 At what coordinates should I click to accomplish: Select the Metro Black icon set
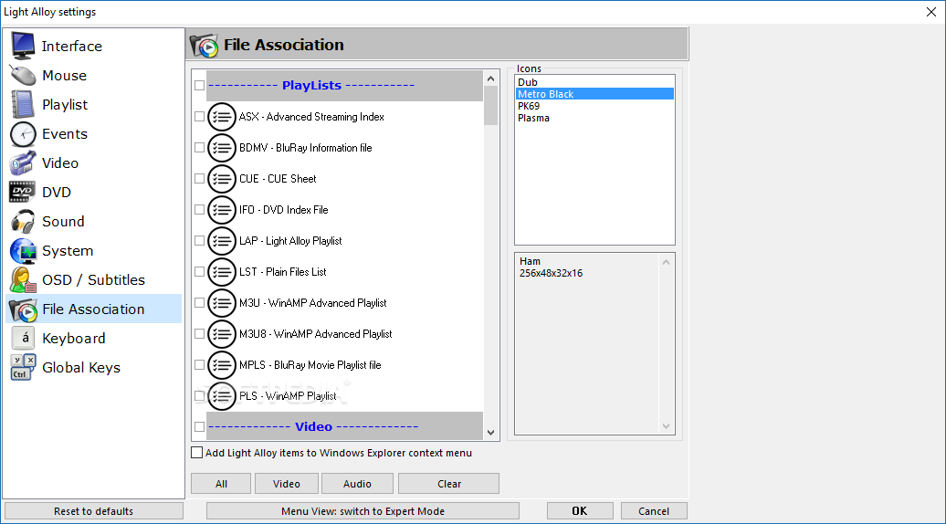tap(594, 94)
